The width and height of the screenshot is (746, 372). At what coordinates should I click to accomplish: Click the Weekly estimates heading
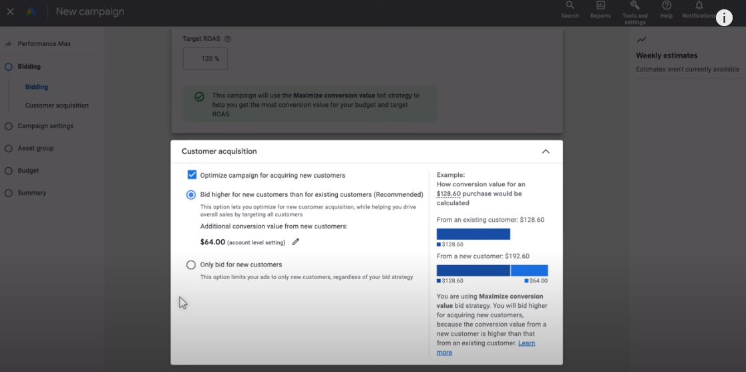tap(667, 55)
